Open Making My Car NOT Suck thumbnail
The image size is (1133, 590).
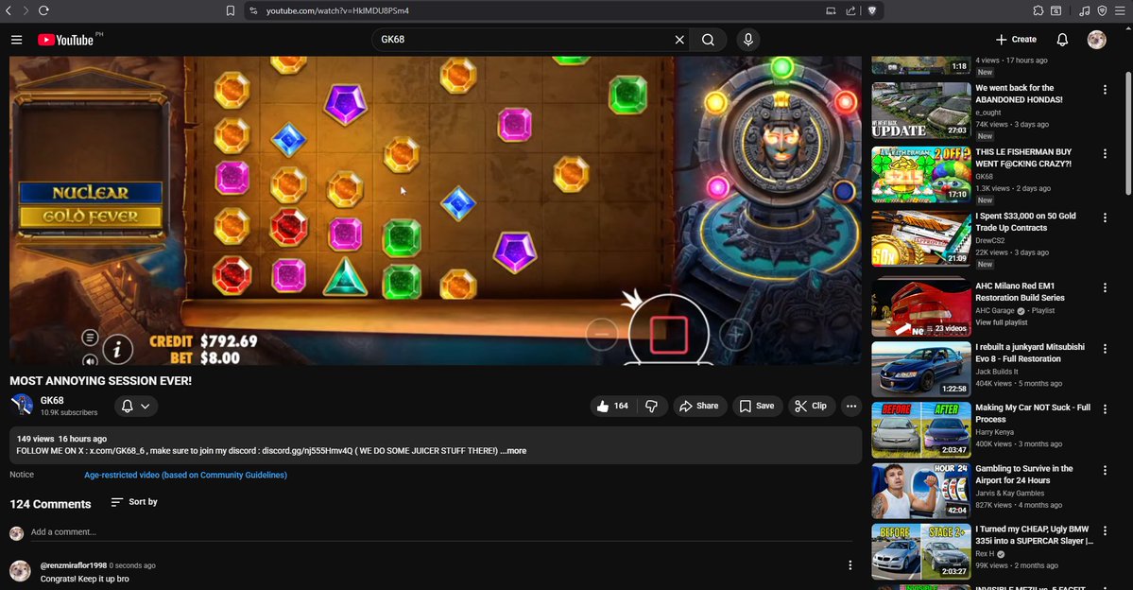[x=921, y=429]
